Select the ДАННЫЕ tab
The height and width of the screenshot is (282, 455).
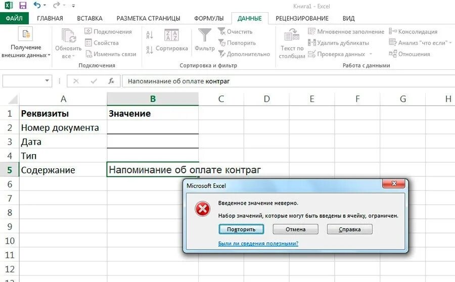tap(250, 18)
